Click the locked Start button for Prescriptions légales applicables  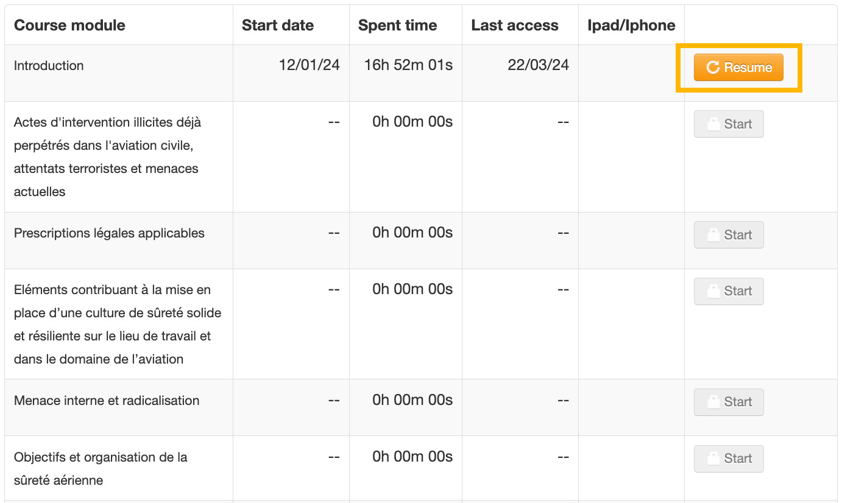click(728, 235)
